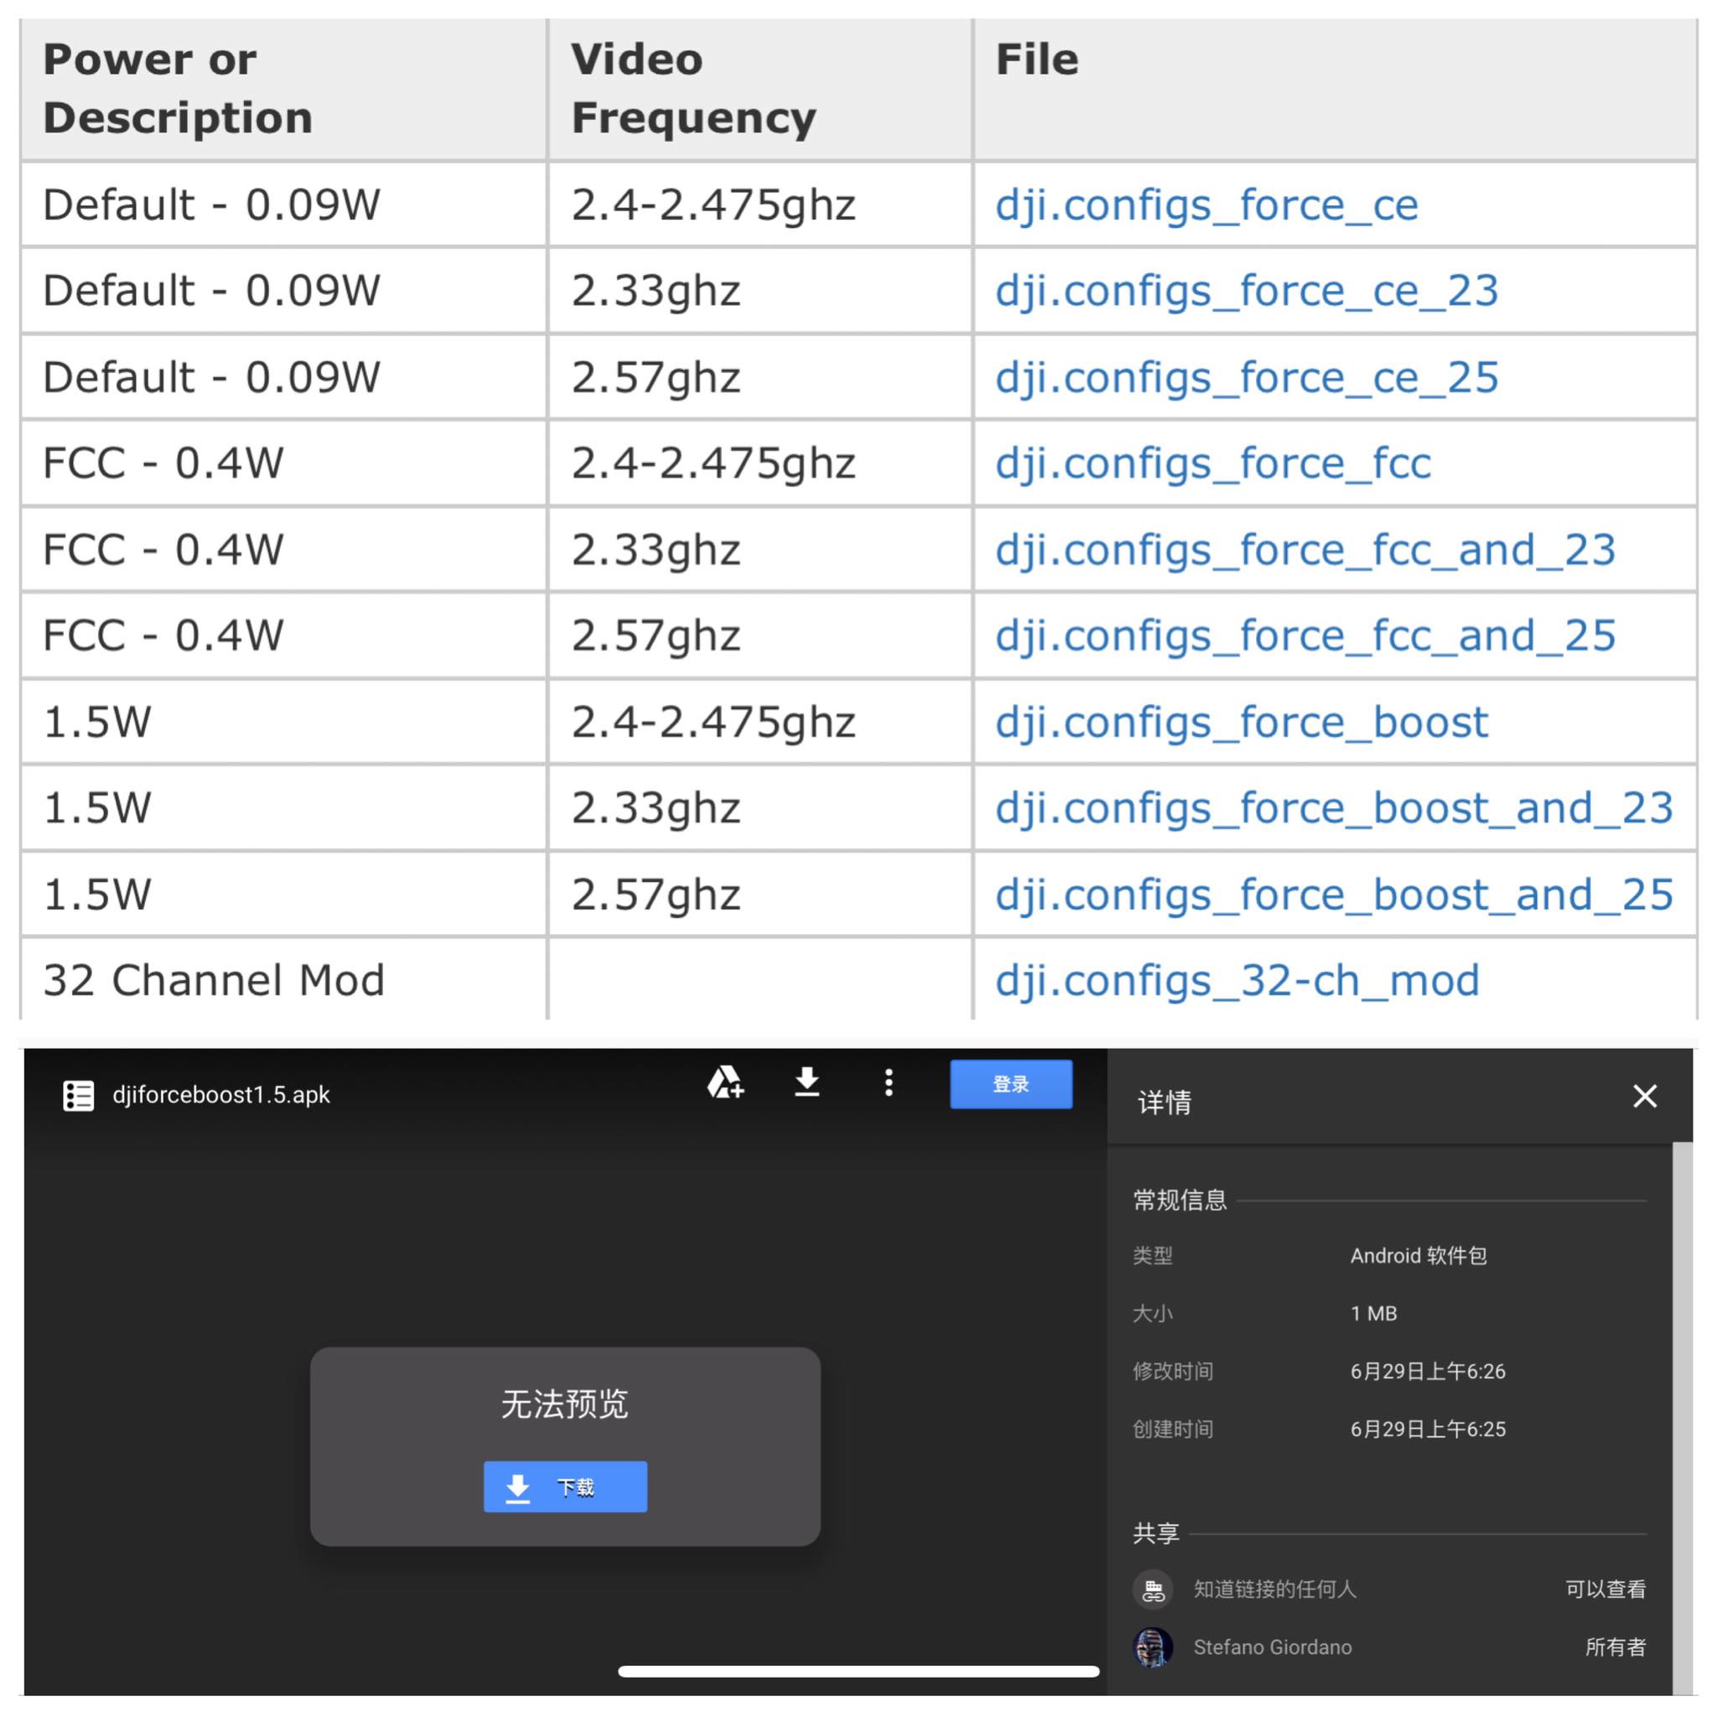Click the '无法预览' no-preview message
The width and height of the screenshot is (1717, 1717).
coord(564,1404)
